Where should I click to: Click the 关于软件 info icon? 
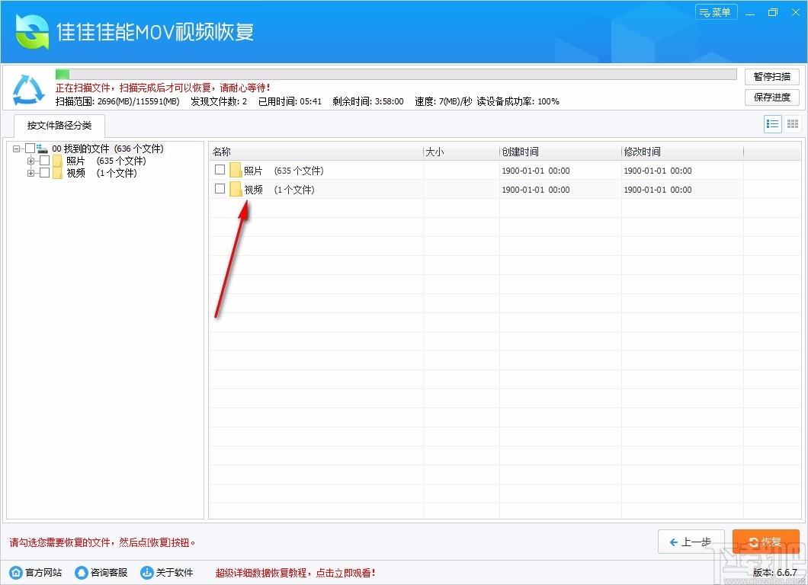(x=147, y=573)
